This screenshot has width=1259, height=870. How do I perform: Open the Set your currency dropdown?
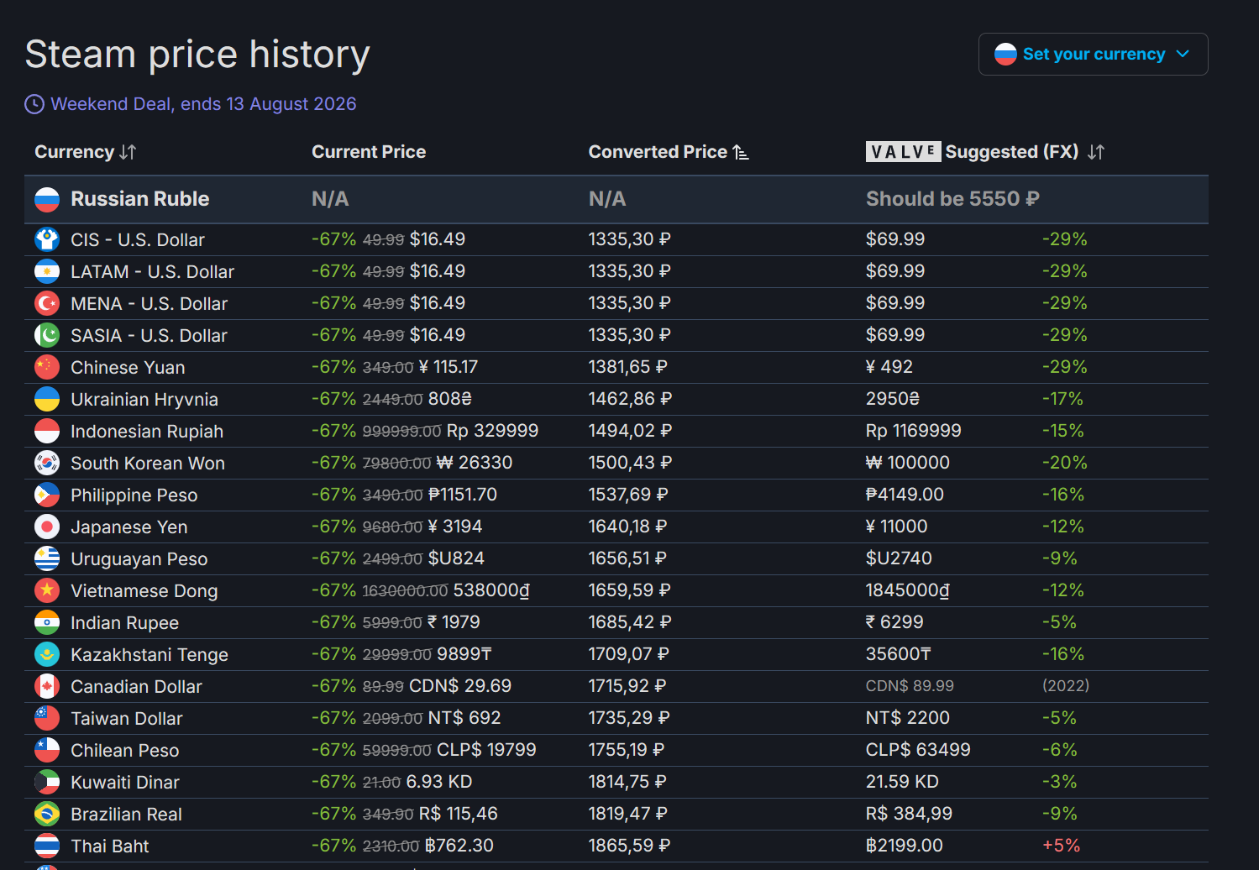[x=1093, y=55]
